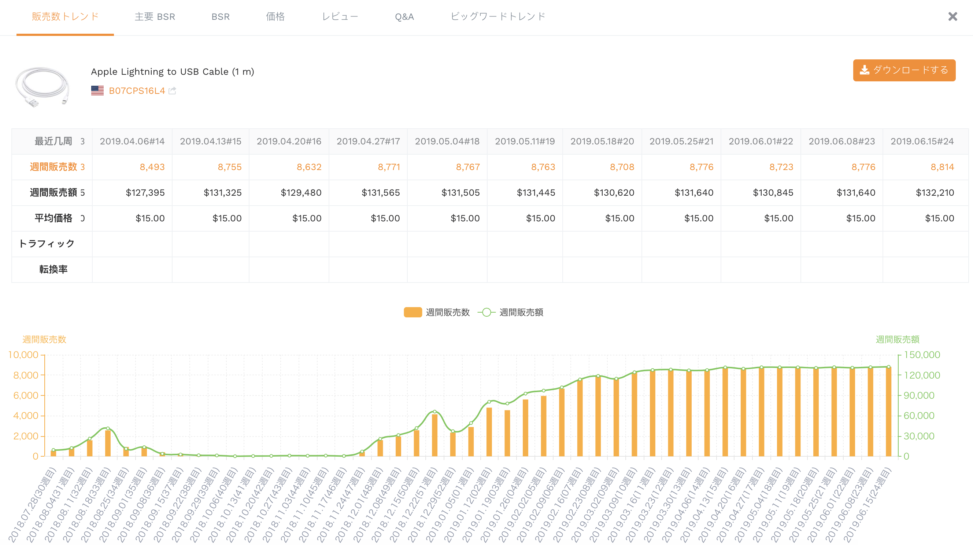Open the ビッグワードトレンド tab
The width and height of the screenshot is (973, 560).
pyautogui.click(x=498, y=16)
